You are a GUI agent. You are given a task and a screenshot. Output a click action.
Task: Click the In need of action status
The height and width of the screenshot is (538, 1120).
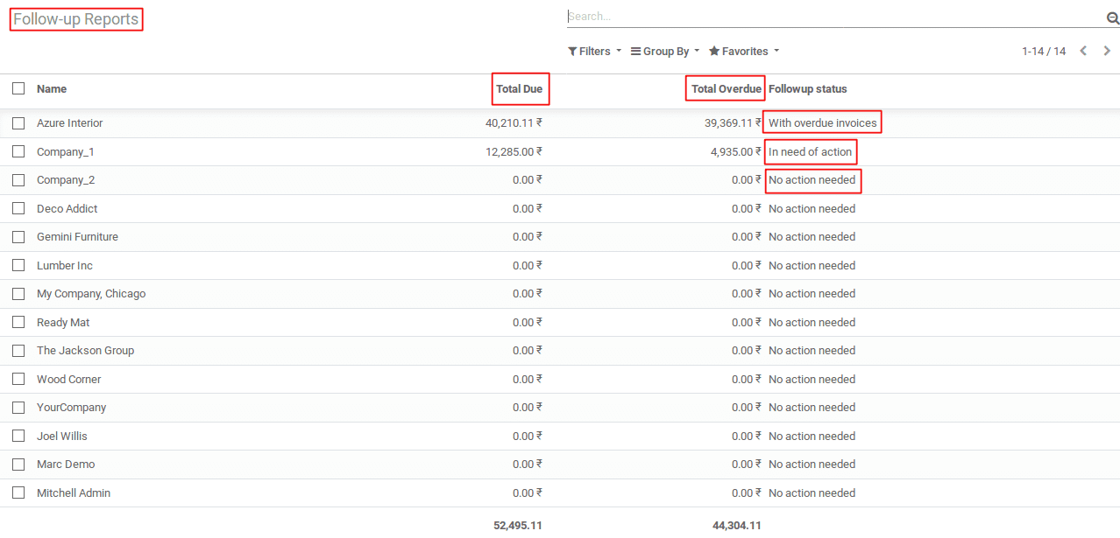(811, 152)
